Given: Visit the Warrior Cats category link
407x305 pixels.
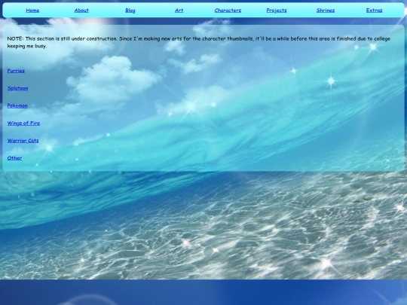Looking at the screenshot, I should pyautogui.click(x=23, y=141).
